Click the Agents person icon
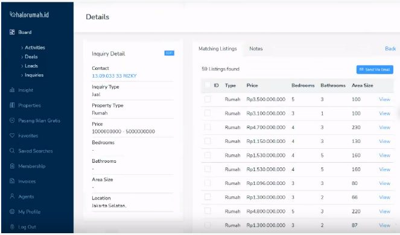This screenshot has width=400, height=235. point(12,196)
